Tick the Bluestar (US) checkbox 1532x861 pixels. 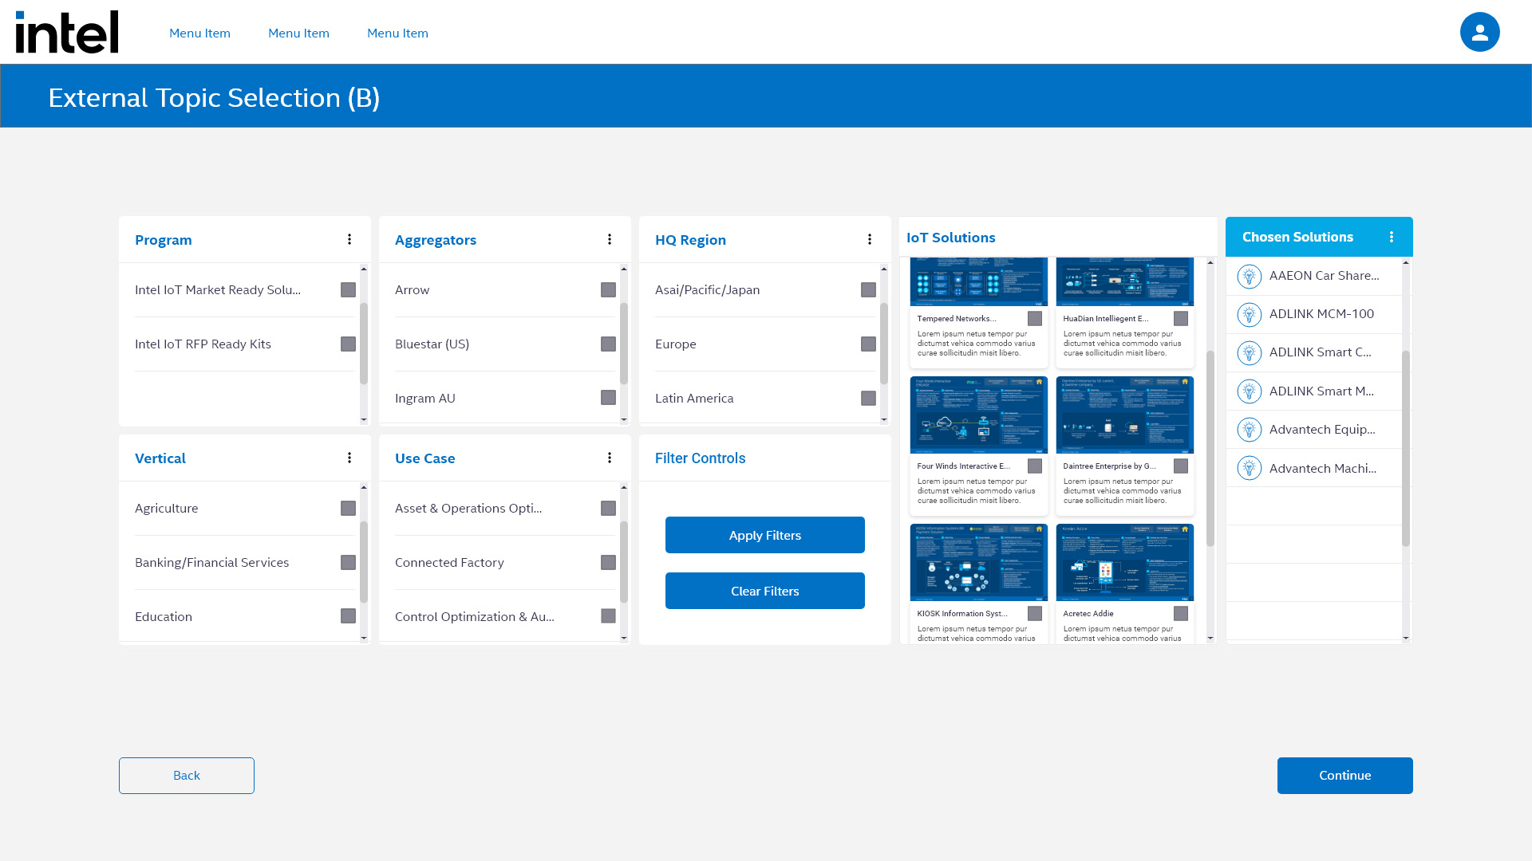point(608,344)
